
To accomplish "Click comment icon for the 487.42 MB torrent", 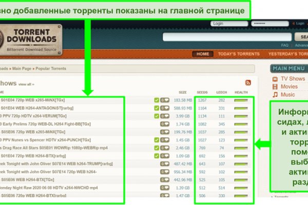I will point(165,164).
